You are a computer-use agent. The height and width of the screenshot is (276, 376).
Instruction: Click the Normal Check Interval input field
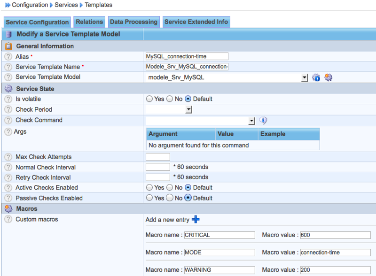[158, 167]
